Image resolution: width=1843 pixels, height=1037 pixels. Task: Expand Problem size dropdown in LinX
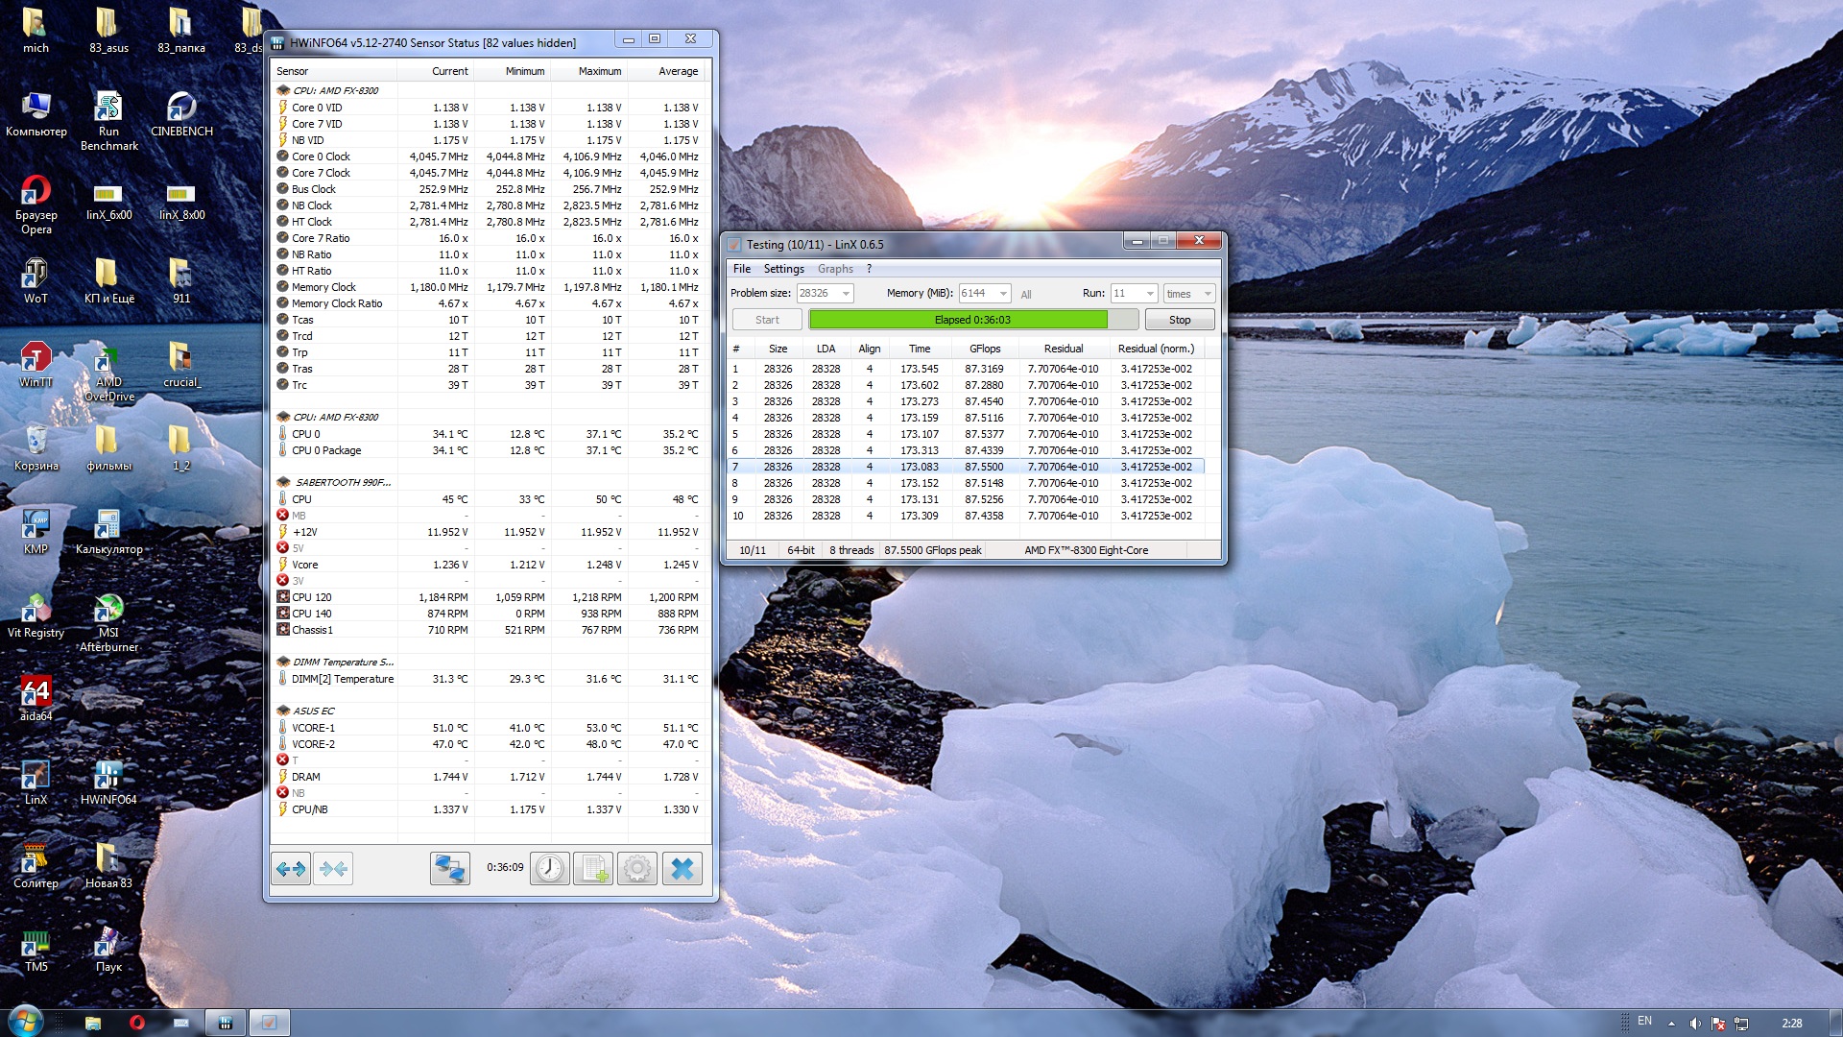[846, 294]
